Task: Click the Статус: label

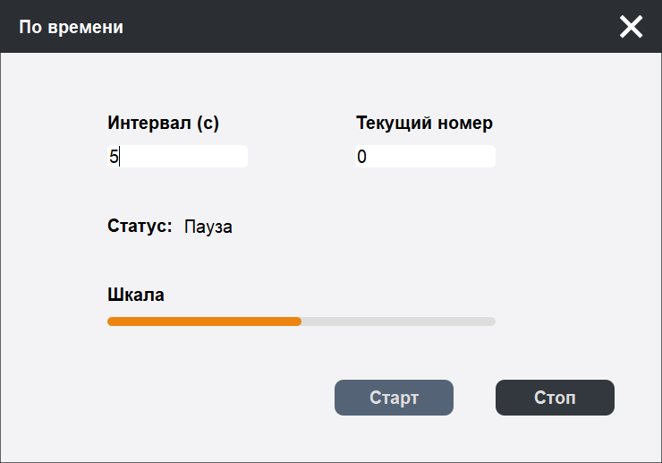Action: coord(140,227)
